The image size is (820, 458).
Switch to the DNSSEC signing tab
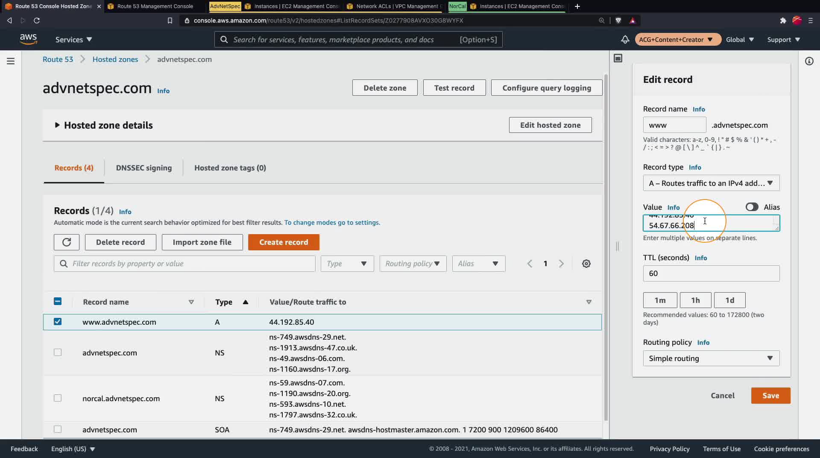pyautogui.click(x=144, y=168)
